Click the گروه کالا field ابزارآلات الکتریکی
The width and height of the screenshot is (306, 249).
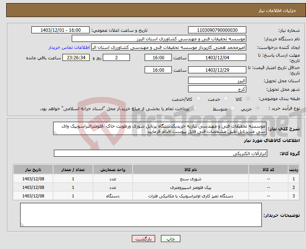pos(161,153)
